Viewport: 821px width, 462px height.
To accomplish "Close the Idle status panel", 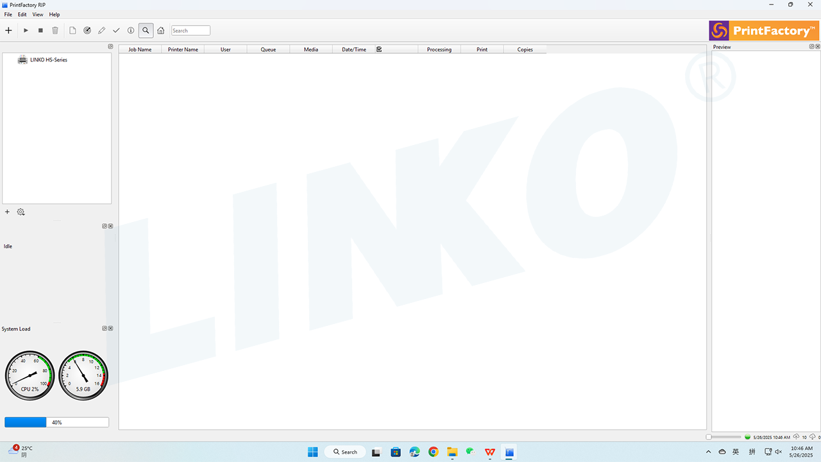I will click(110, 226).
